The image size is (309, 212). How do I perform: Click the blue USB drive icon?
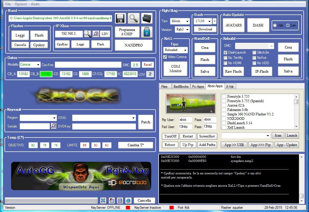(147, 32)
